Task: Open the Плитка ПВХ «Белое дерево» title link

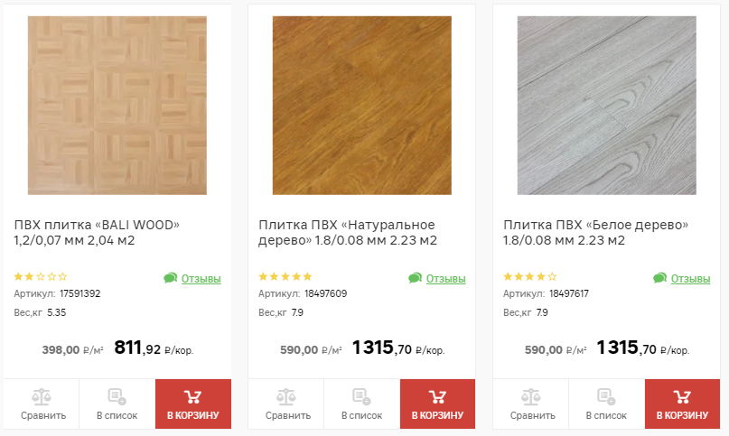Action: 595,233
